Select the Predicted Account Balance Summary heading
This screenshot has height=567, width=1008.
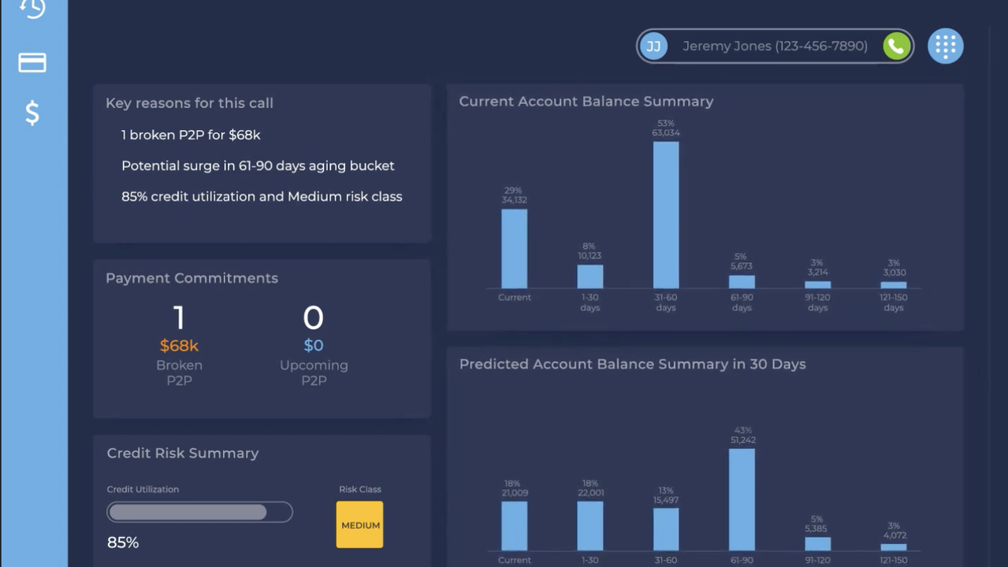[x=632, y=364]
